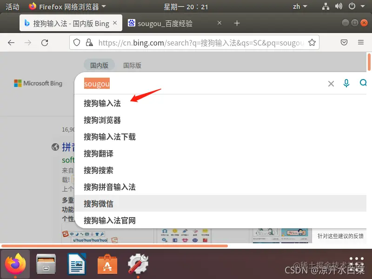The image size is (372, 279).
Task: View site security lock info
Action: [x=89, y=43]
